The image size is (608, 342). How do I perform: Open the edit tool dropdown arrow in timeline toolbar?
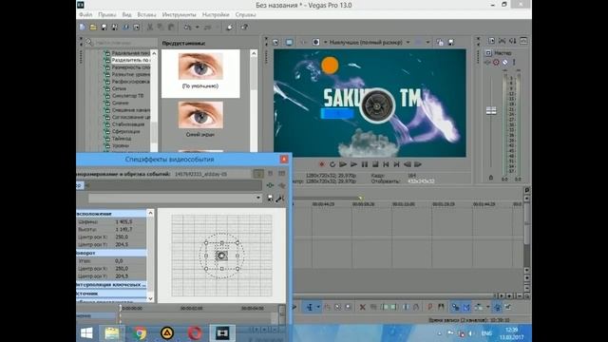(x=318, y=307)
